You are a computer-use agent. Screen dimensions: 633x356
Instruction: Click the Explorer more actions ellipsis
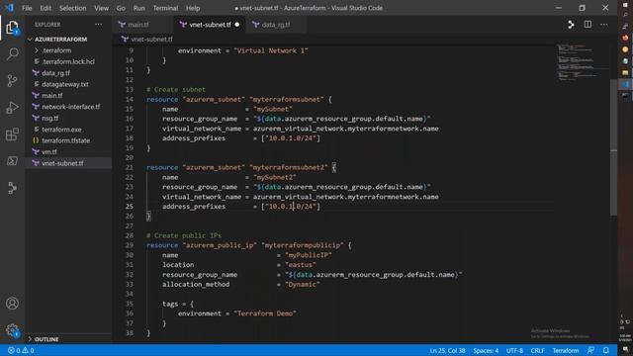[x=99, y=25]
